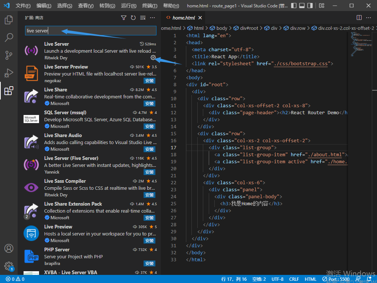
Task: Change HTML language mode in status bar
Action: pyautogui.click(x=311, y=279)
